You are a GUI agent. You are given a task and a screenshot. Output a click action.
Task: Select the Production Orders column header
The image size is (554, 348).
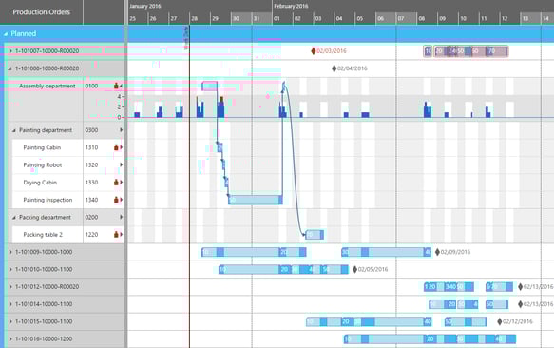click(x=42, y=12)
